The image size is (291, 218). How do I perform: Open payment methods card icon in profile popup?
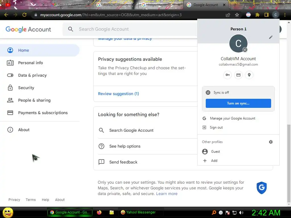pos(238,75)
